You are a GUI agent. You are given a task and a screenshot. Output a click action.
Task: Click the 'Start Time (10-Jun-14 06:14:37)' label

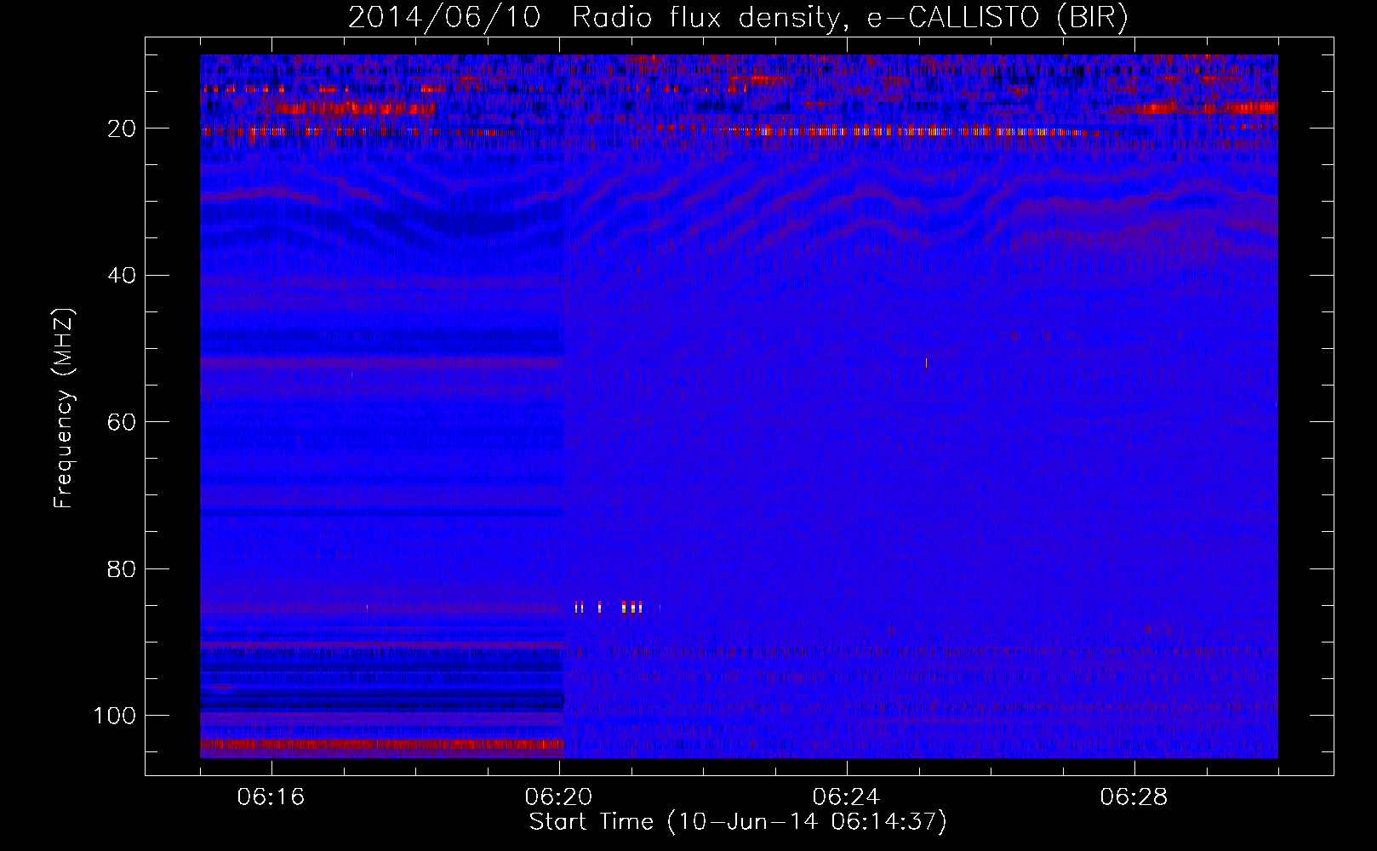click(x=738, y=822)
